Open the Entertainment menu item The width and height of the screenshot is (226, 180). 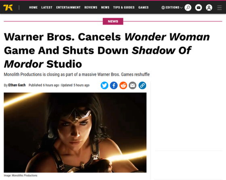click(x=68, y=8)
